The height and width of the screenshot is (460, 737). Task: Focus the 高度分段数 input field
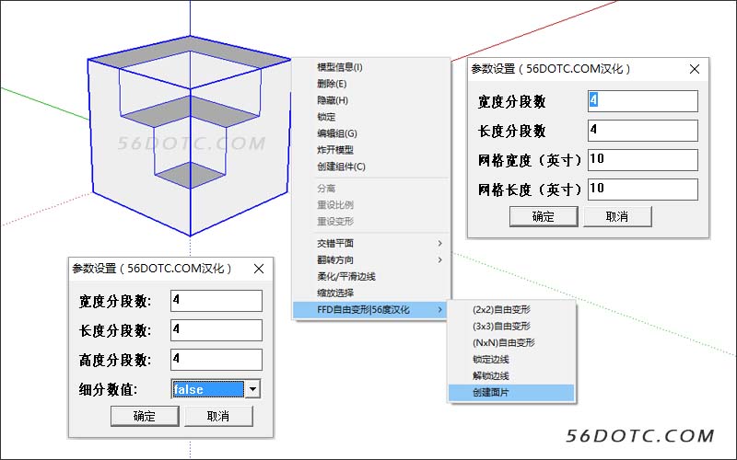point(216,359)
